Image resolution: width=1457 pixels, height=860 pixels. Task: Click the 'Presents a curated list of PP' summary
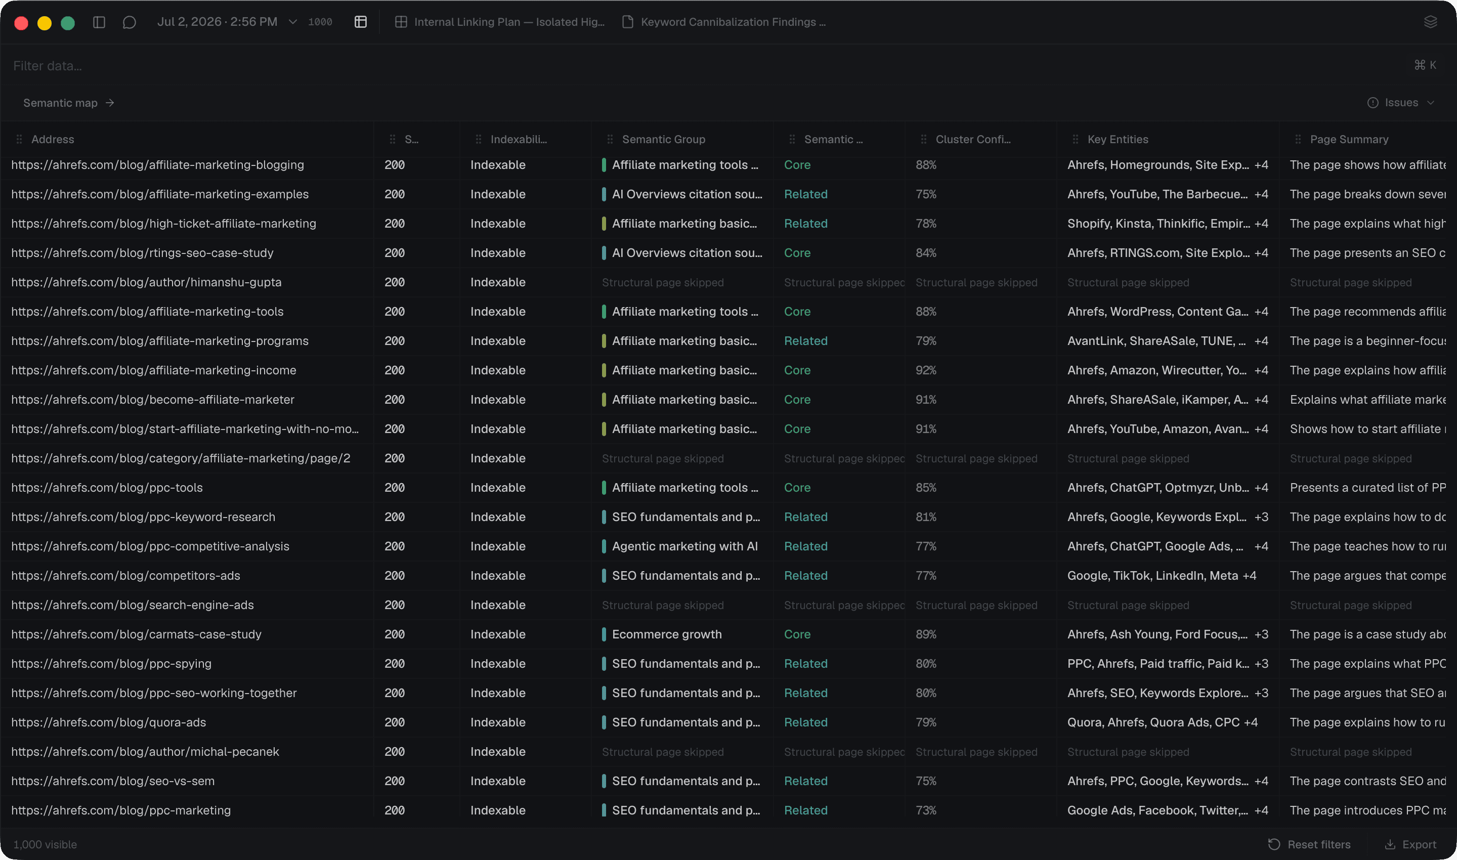tap(1368, 487)
